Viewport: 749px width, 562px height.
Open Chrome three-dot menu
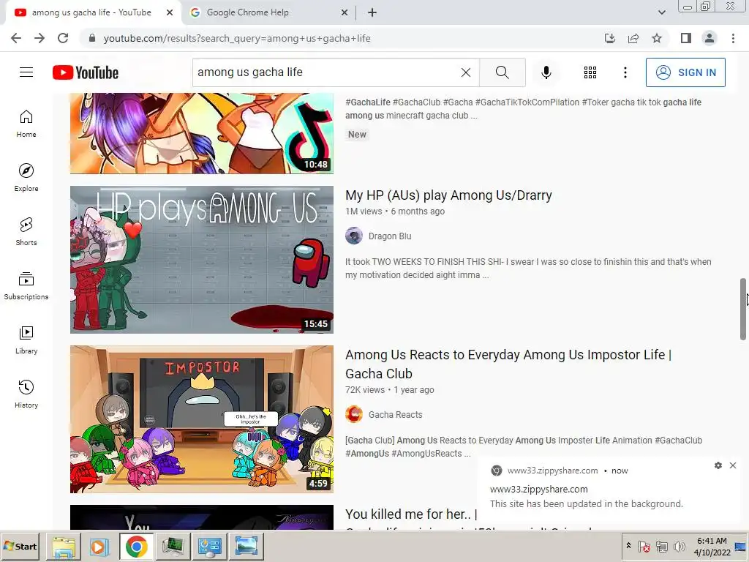[x=733, y=38]
